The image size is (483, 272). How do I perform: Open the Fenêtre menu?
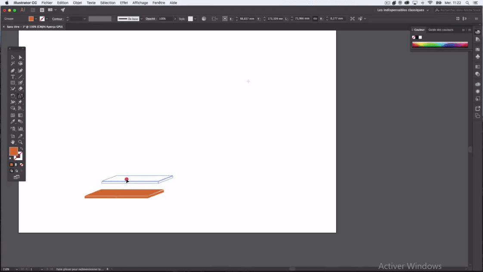[x=159, y=3]
